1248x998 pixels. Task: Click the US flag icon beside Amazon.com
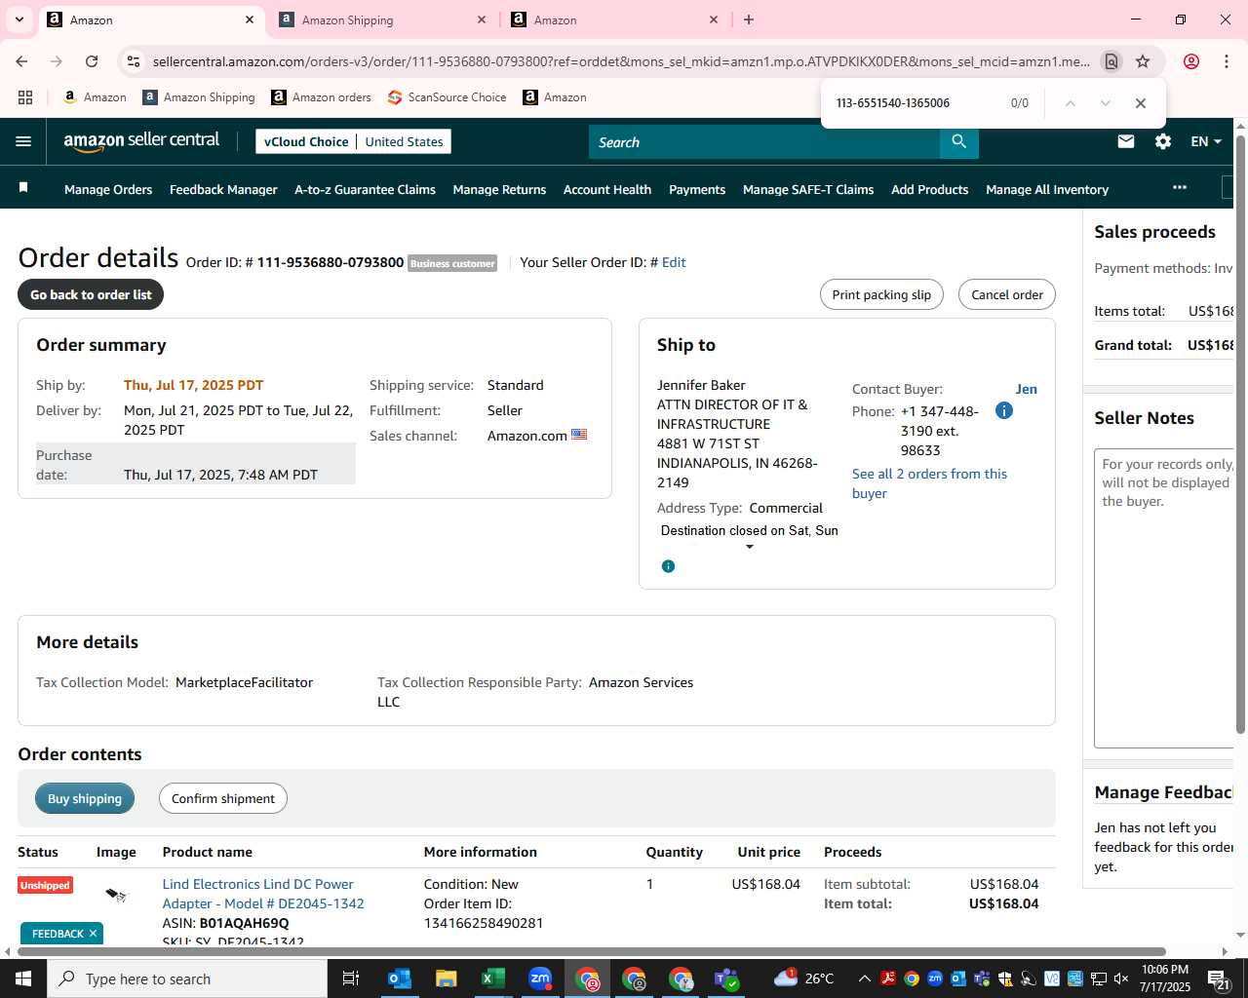click(x=579, y=435)
